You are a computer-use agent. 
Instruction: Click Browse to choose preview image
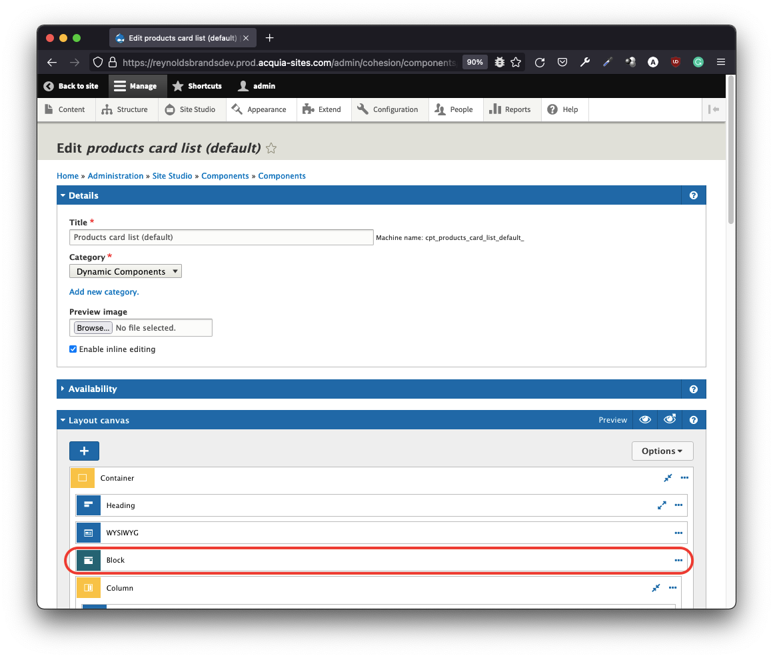(x=93, y=328)
